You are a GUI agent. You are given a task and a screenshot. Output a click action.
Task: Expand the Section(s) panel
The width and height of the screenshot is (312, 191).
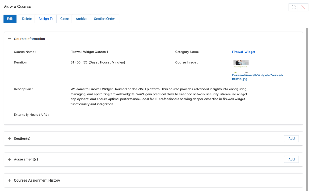point(9,139)
